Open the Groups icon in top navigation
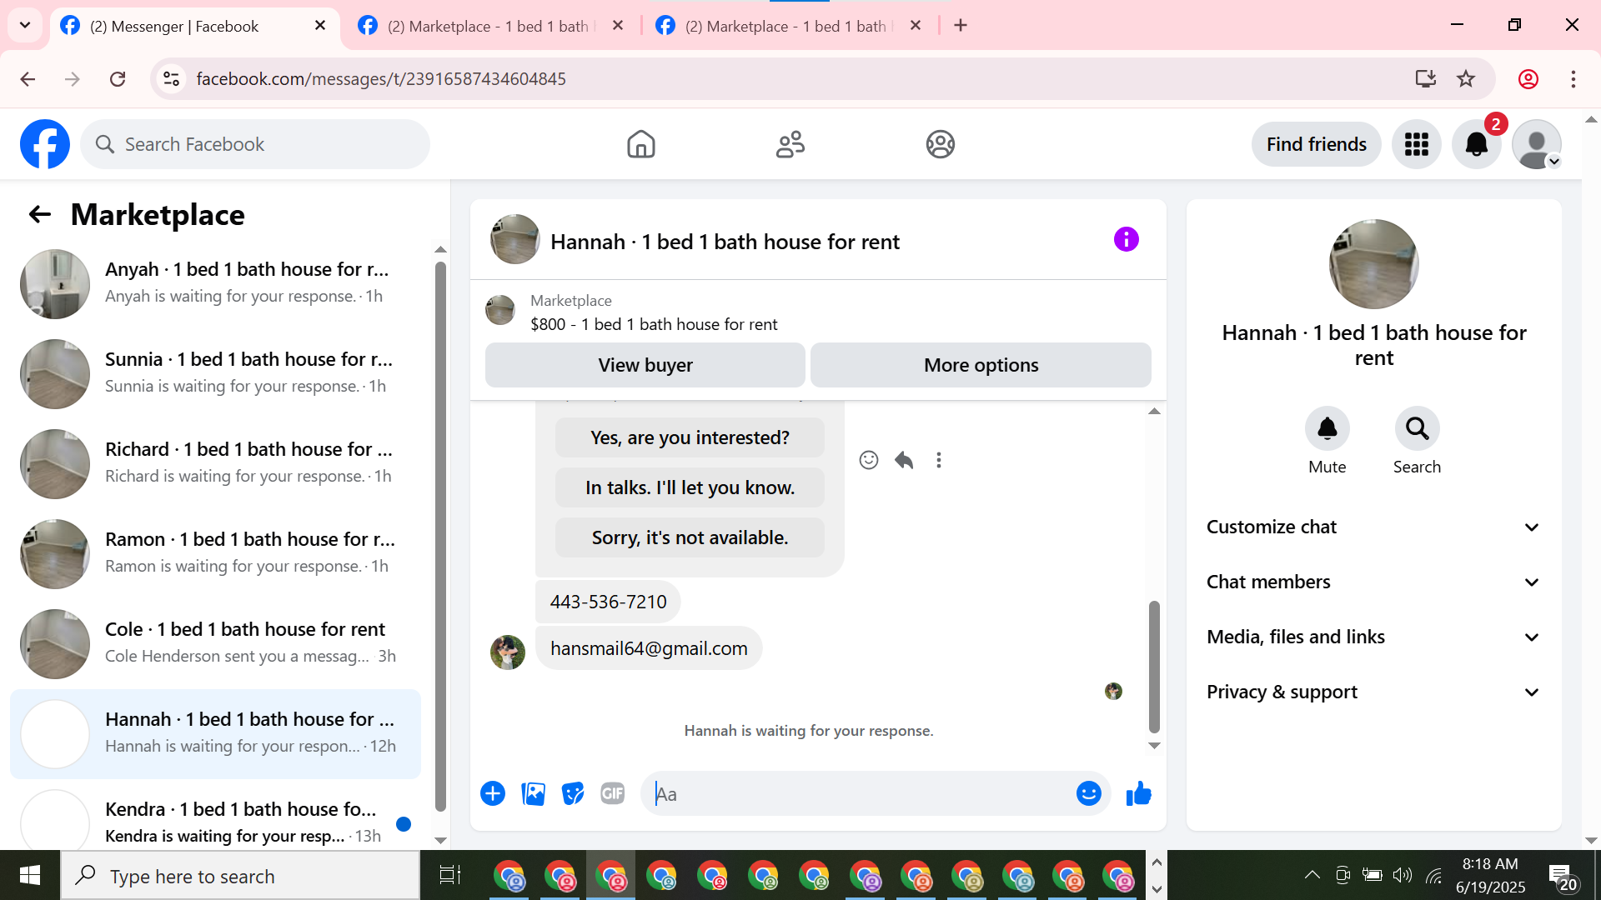Screen dimensions: 1601x900 click(x=940, y=144)
